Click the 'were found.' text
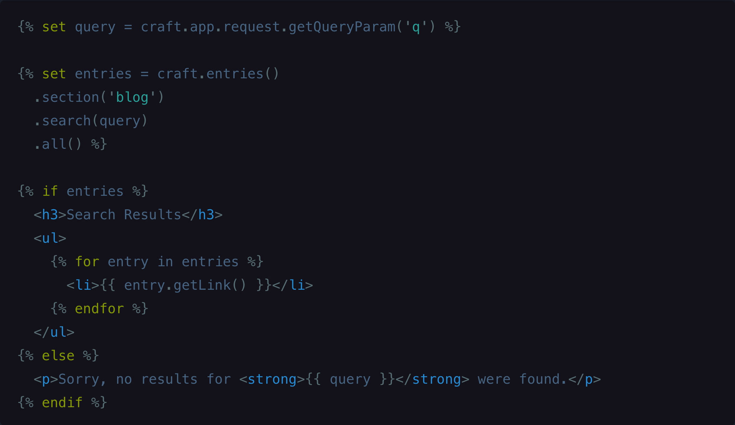Viewport: 735px width, 425px height. [522, 379]
